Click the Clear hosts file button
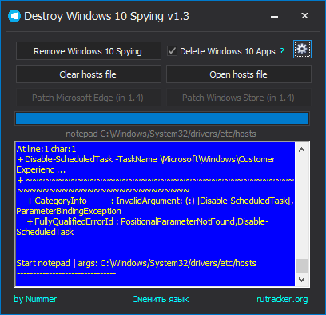The image size is (326, 315). tap(89, 74)
